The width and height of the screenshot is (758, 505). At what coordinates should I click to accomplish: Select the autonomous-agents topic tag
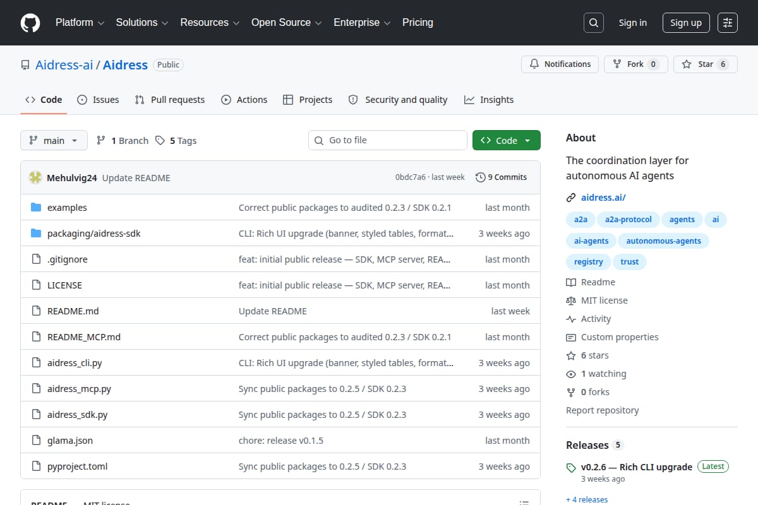click(664, 241)
